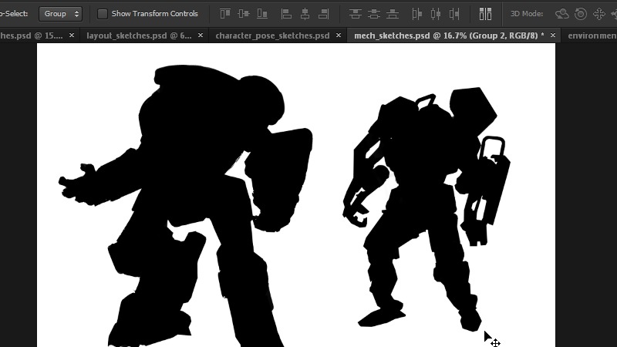Select the 3D roll mode icon

(580, 14)
